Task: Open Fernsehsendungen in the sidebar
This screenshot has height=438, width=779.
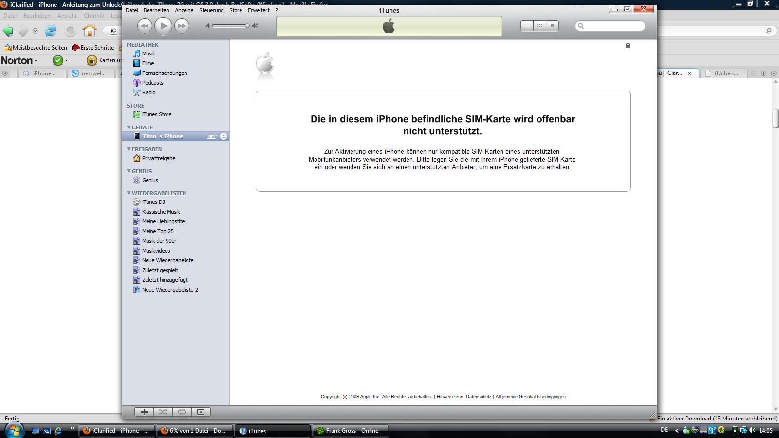Action: tap(165, 73)
